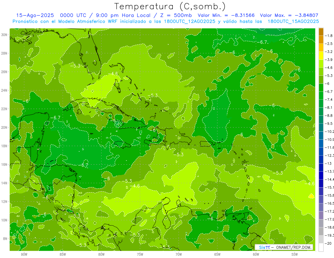This screenshot has height=258, width=334.
Task: Click the colorbar label "-20"
Action: click(328, 243)
